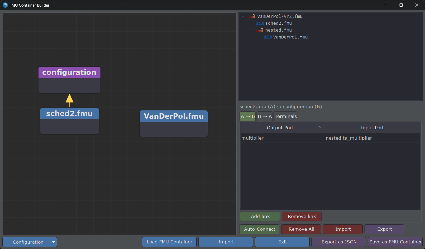Select VanDerPol.fmu in the tree

pyautogui.click(x=290, y=37)
